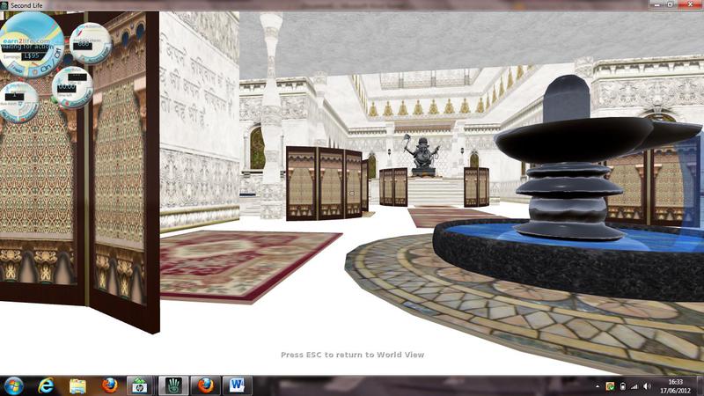Minimize the Second Life window
This screenshot has height=396, width=704.
tap(656, 4)
